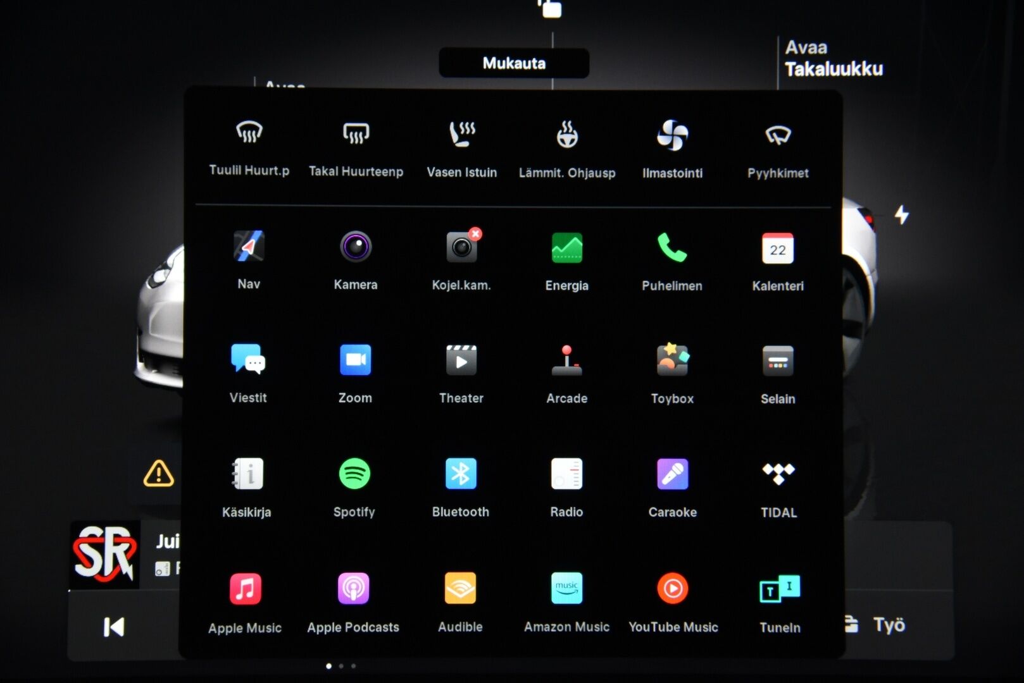1024x683 pixels.
Task: Toggle Vasen Istuin seat heater
Action: [461, 151]
